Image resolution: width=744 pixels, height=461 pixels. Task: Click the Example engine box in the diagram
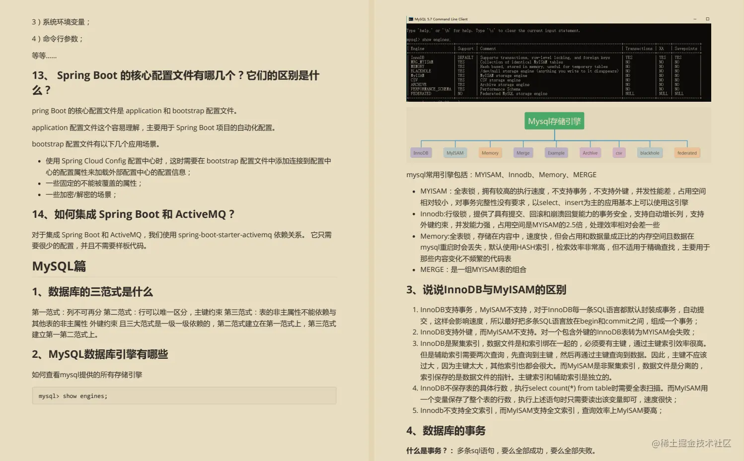(x=556, y=153)
